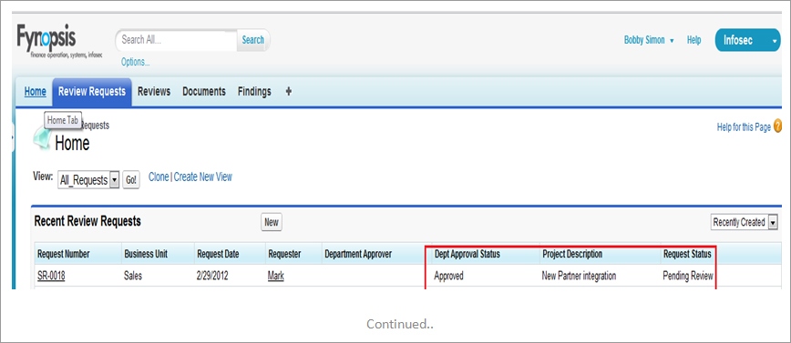791x343 pixels.
Task: Click the Request Status column header
Action: pos(688,255)
